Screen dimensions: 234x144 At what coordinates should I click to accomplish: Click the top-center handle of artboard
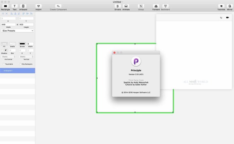point(135,44)
